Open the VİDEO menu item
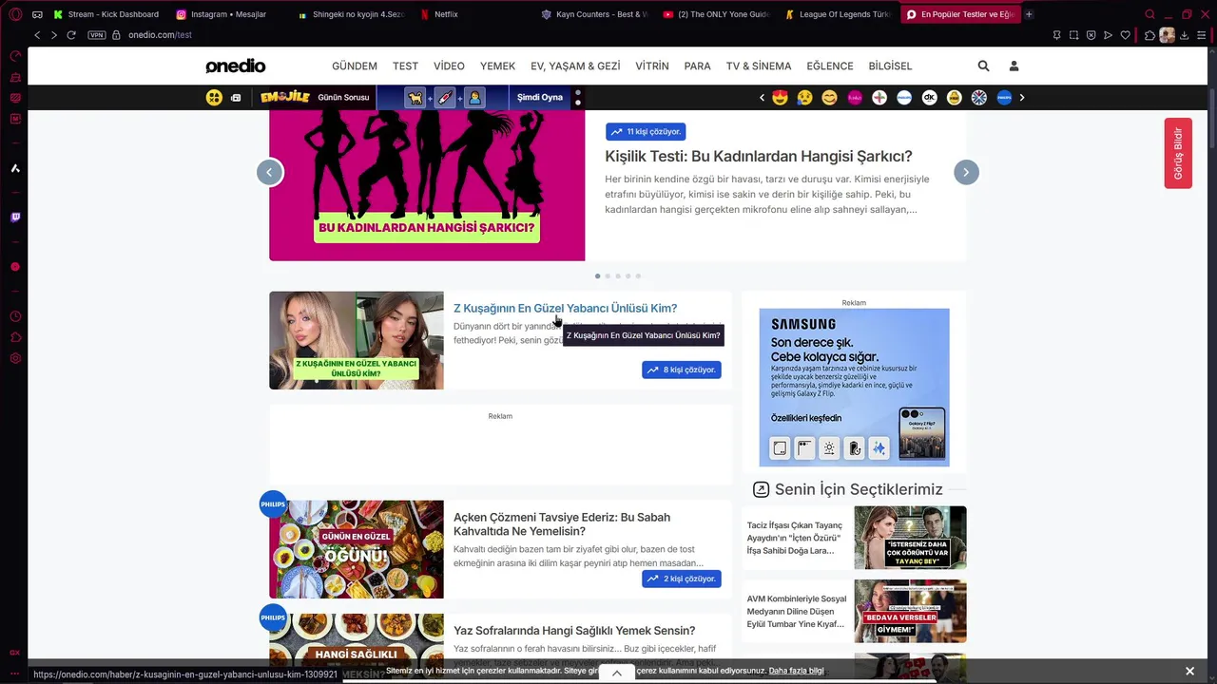This screenshot has width=1217, height=684. [449, 66]
